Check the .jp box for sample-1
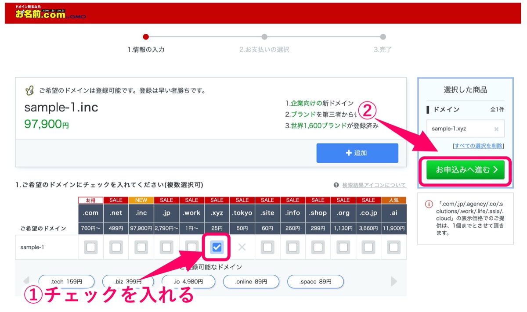 (x=166, y=247)
